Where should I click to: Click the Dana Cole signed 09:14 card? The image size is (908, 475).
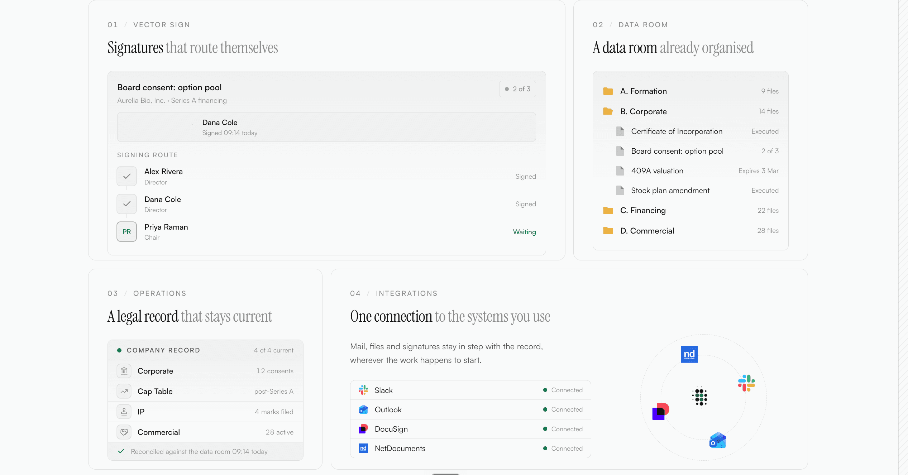pyautogui.click(x=326, y=127)
